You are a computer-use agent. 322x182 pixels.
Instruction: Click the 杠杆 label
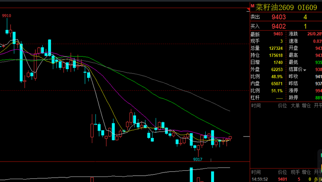click(255, 98)
